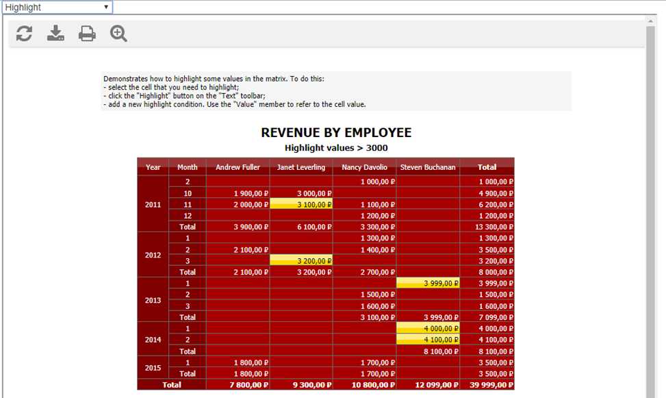This screenshot has width=666, height=398.
Task: Click the Steven Buchanan column header
Action: (428, 167)
